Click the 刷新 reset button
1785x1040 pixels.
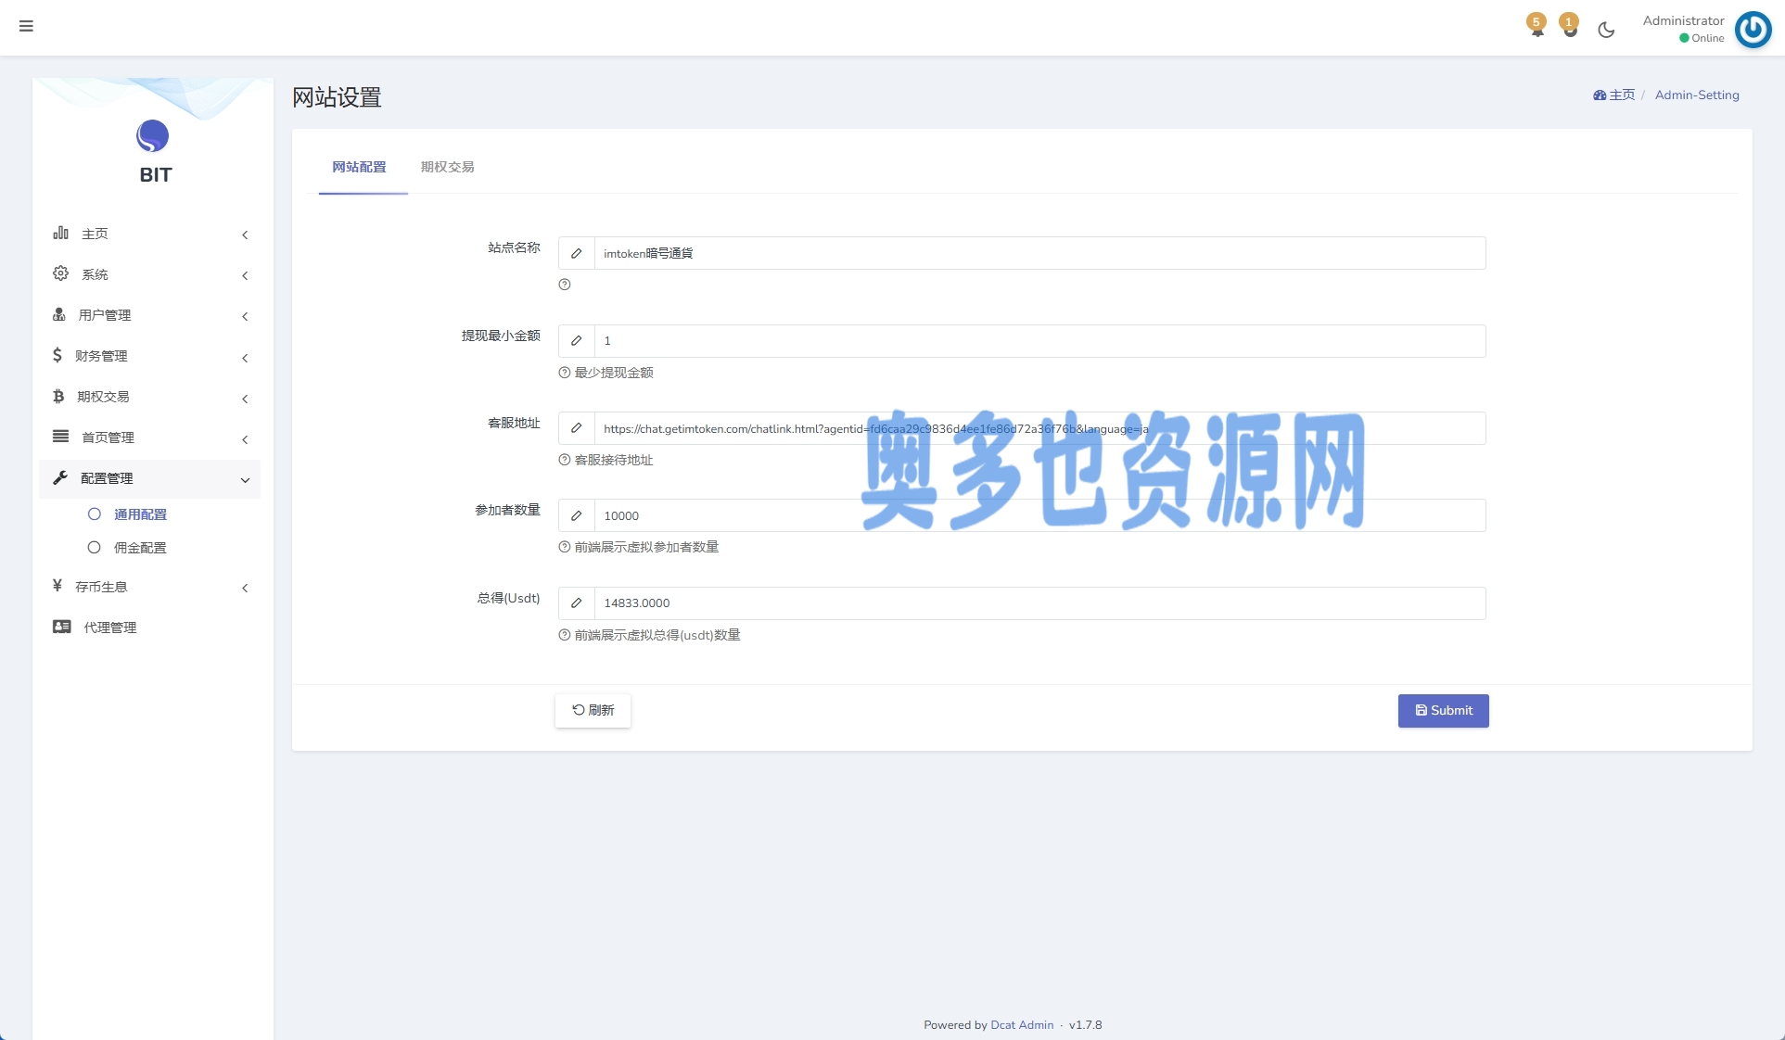tap(593, 710)
